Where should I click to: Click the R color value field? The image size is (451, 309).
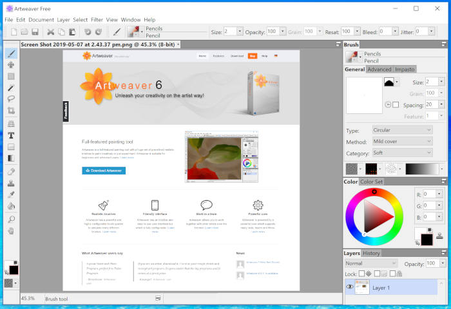click(430, 194)
